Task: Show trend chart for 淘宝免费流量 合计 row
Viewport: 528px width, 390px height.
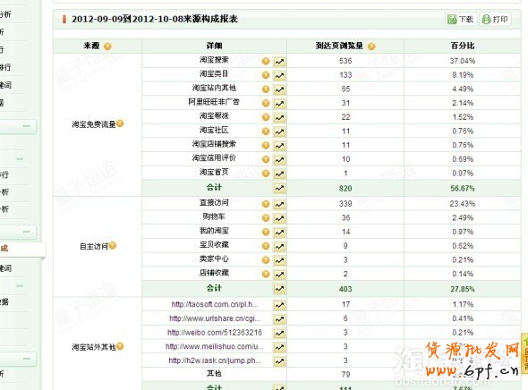Action: point(279,188)
